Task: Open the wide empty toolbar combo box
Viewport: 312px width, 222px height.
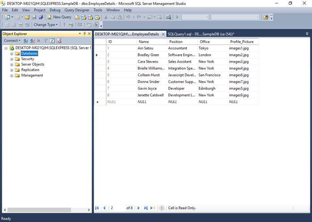Action: pyautogui.click(x=235, y=17)
